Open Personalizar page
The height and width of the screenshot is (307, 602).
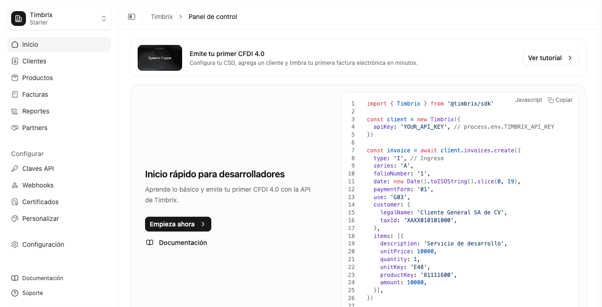coord(59,219)
